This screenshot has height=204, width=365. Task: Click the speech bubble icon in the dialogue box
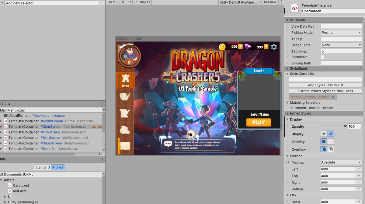[168, 144]
